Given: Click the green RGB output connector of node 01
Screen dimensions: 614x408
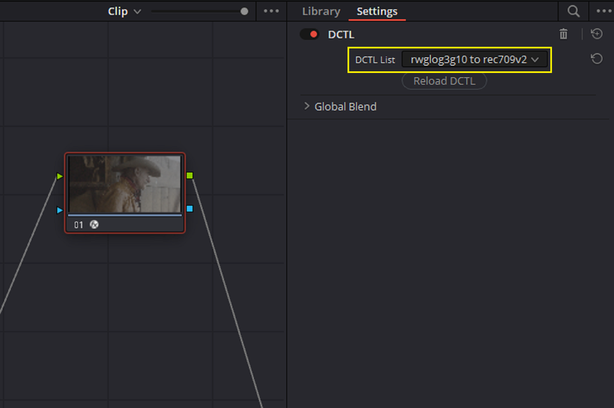Looking at the screenshot, I should (x=190, y=175).
